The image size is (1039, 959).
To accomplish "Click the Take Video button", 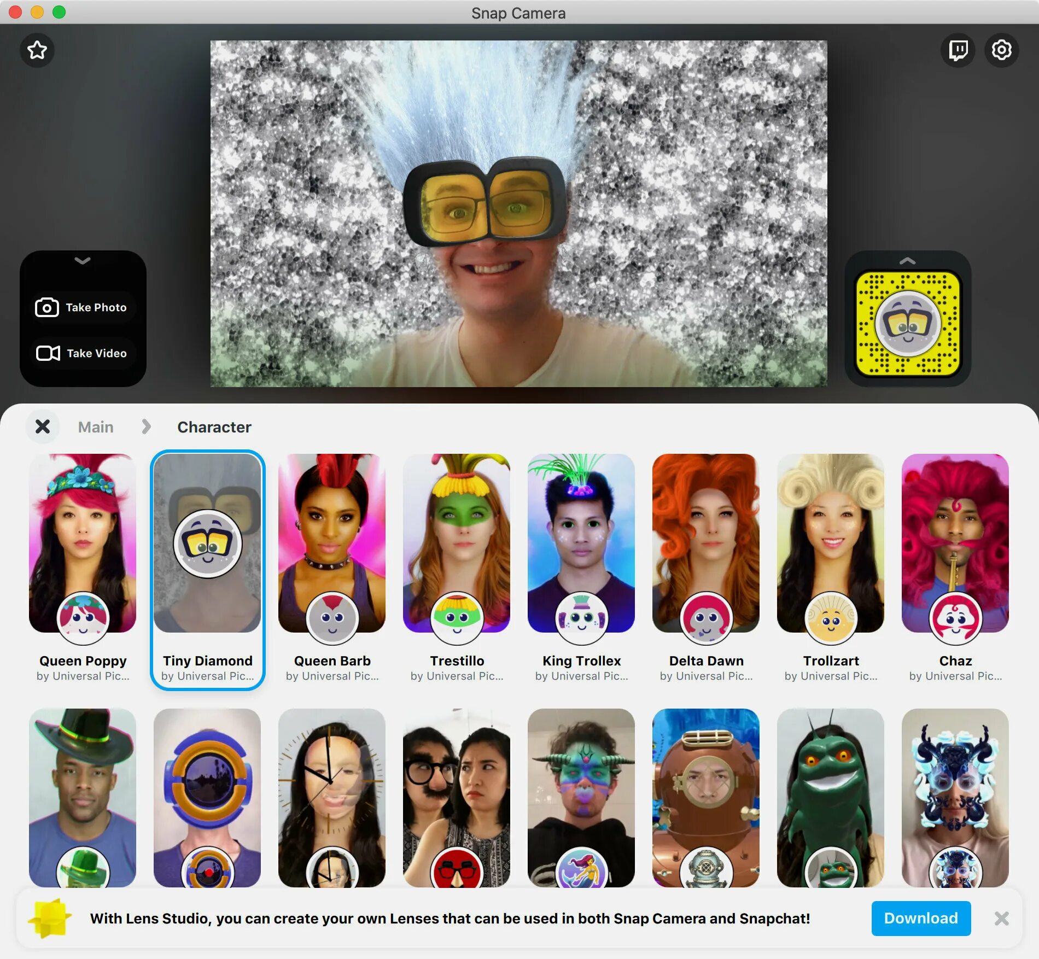I will [x=81, y=353].
